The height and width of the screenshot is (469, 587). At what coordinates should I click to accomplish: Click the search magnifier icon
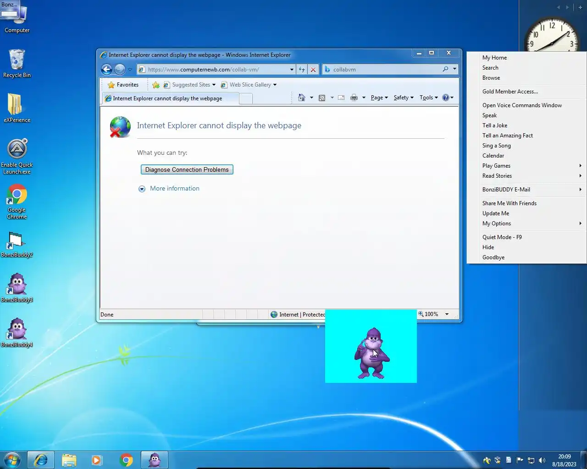[x=445, y=69]
